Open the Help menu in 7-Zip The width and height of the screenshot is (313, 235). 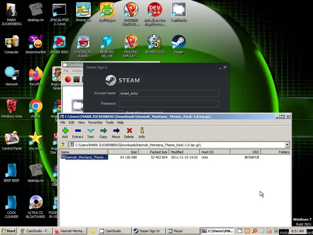point(120,122)
